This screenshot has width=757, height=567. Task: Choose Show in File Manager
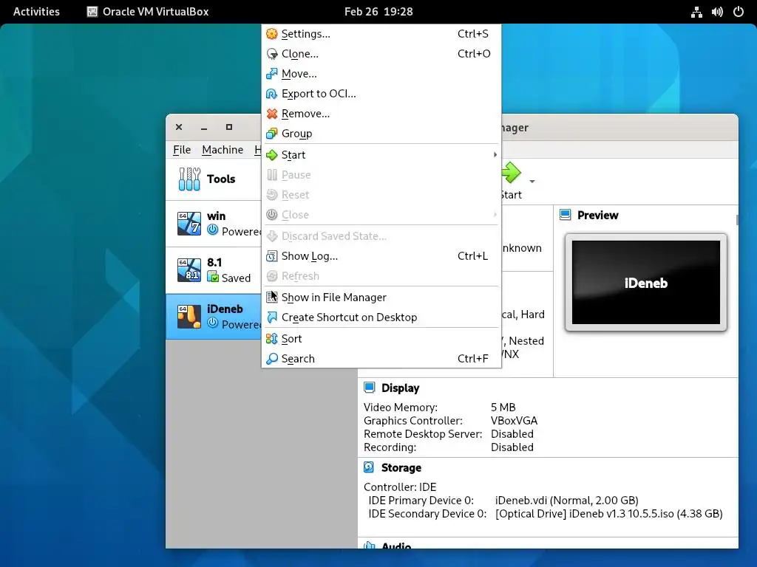click(x=381, y=297)
